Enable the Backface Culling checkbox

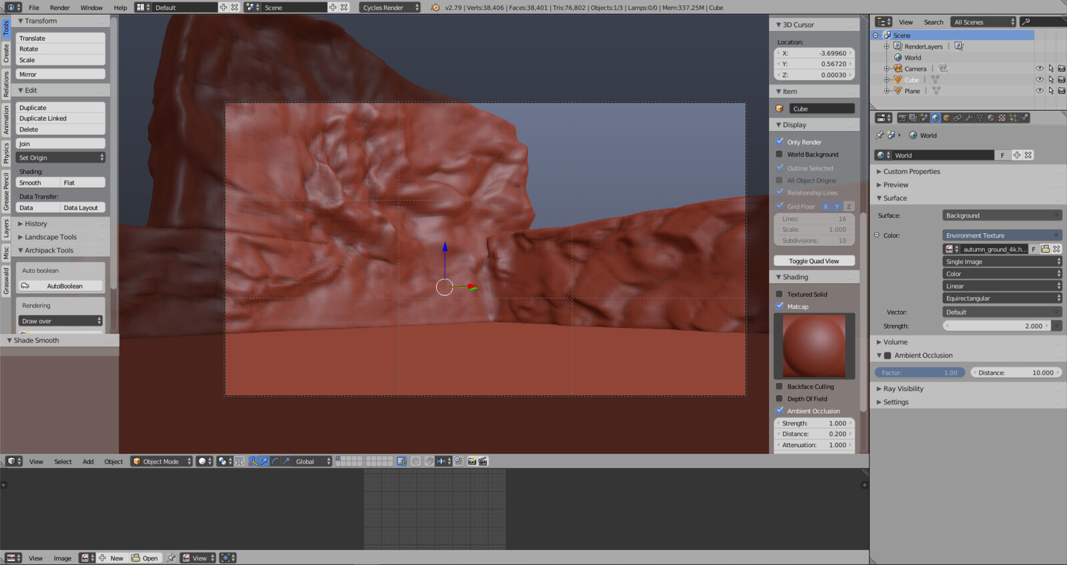pyautogui.click(x=780, y=386)
